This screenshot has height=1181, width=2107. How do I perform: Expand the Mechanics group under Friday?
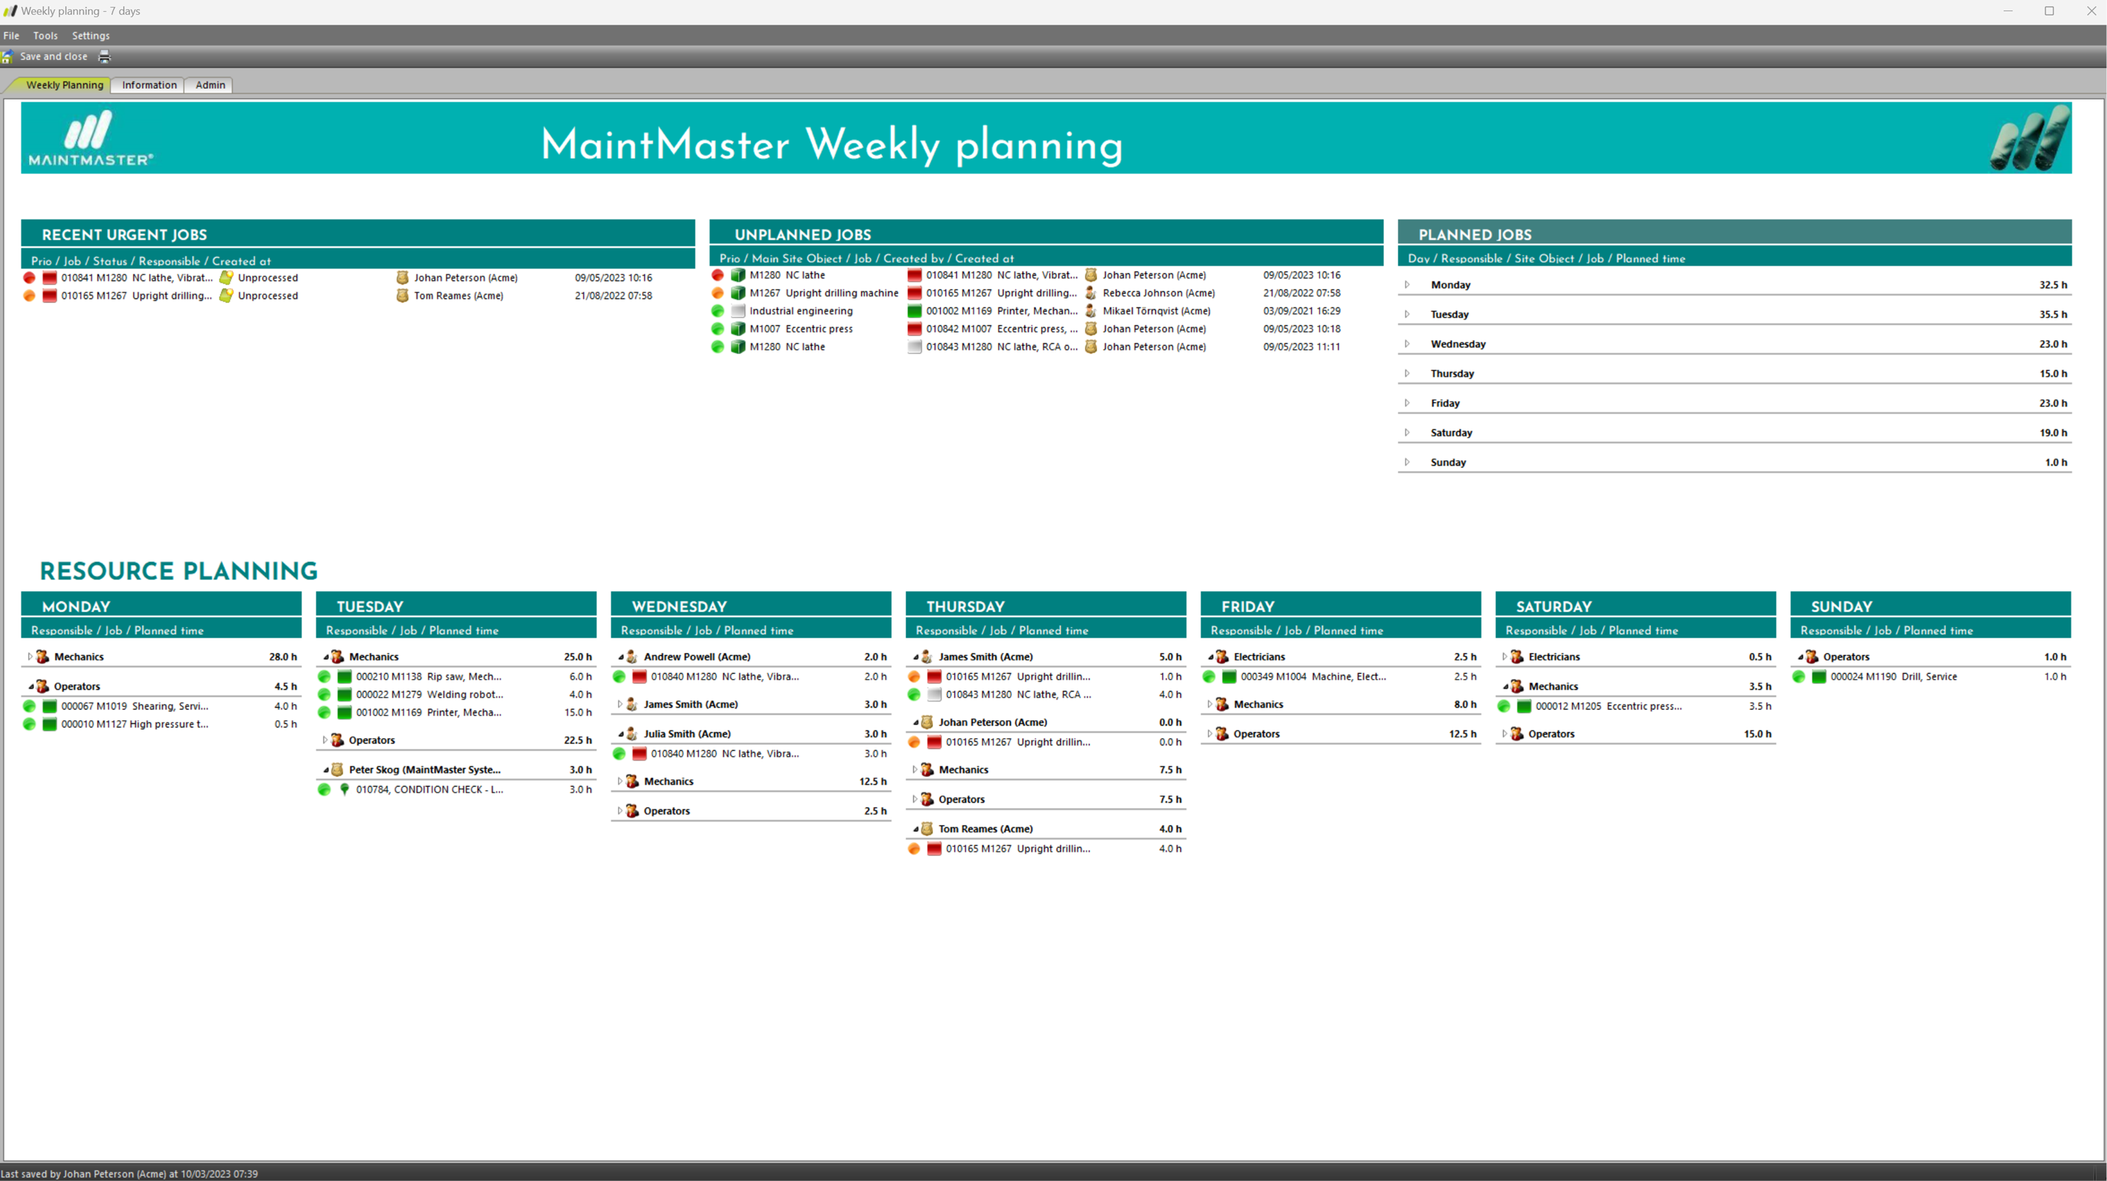pyautogui.click(x=1210, y=704)
